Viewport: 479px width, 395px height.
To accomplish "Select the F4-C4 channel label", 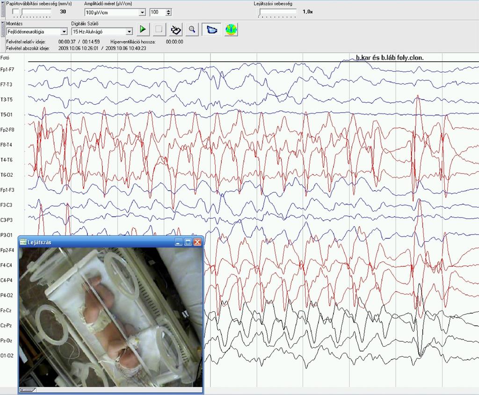I will (x=7, y=265).
